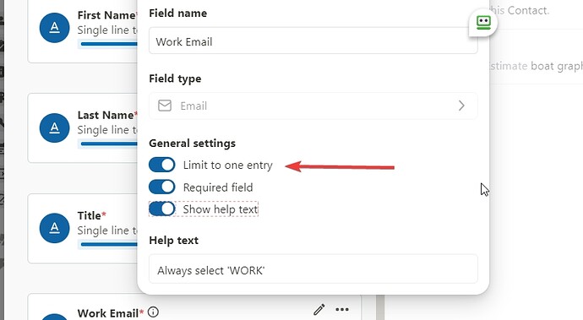Click the Last Name field type icon
Screen dimensions: 583x320
pyautogui.click(x=54, y=127)
